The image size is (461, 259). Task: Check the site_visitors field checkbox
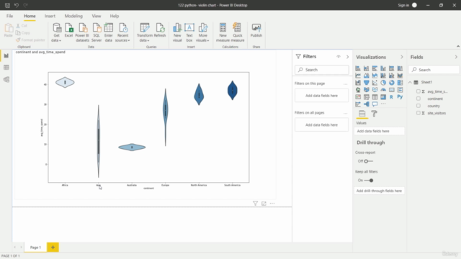(x=418, y=113)
